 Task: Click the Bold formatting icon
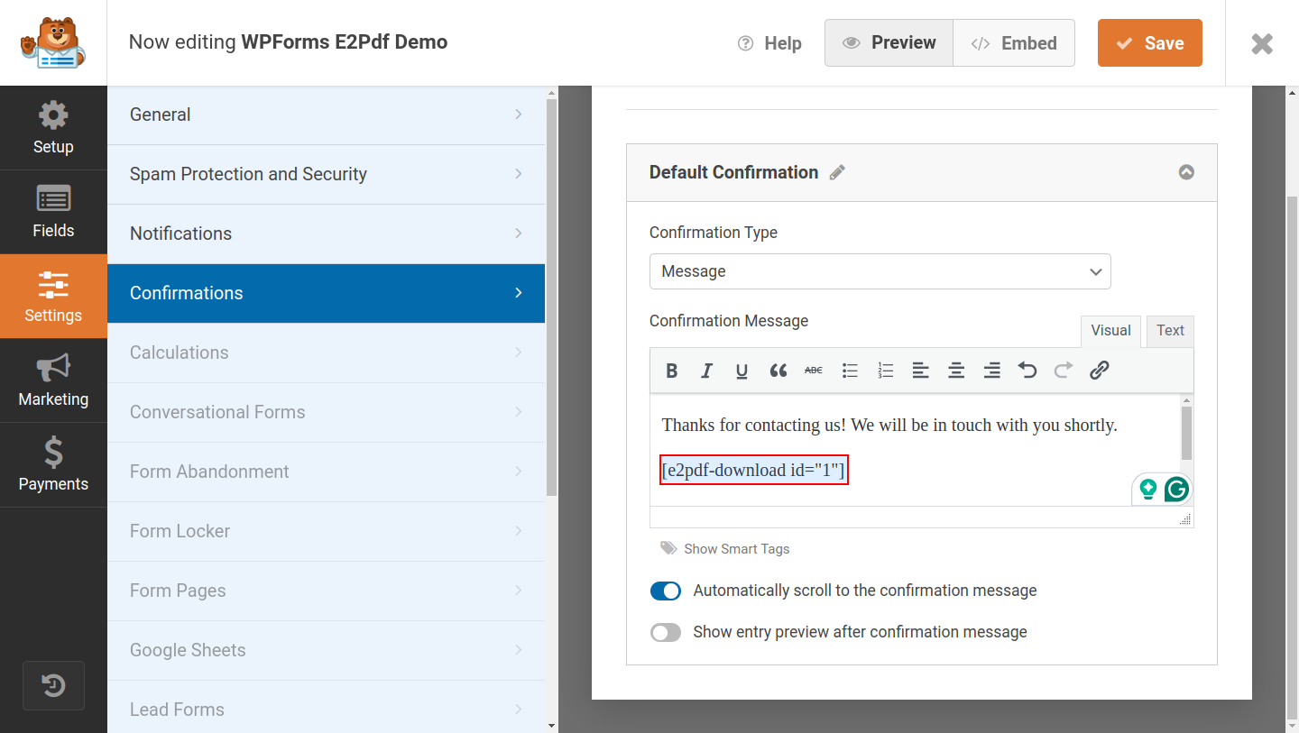click(672, 371)
